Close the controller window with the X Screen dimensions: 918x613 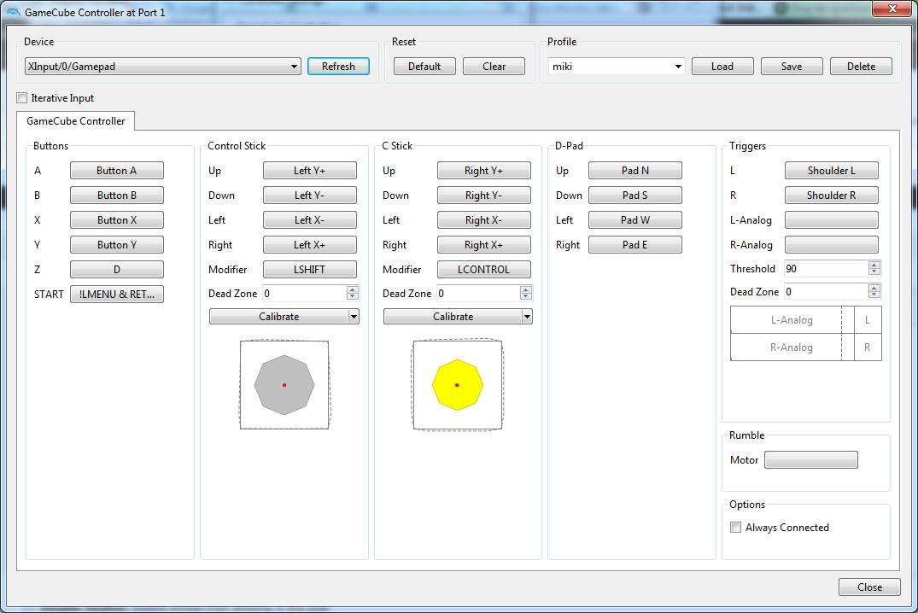(x=892, y=9)
